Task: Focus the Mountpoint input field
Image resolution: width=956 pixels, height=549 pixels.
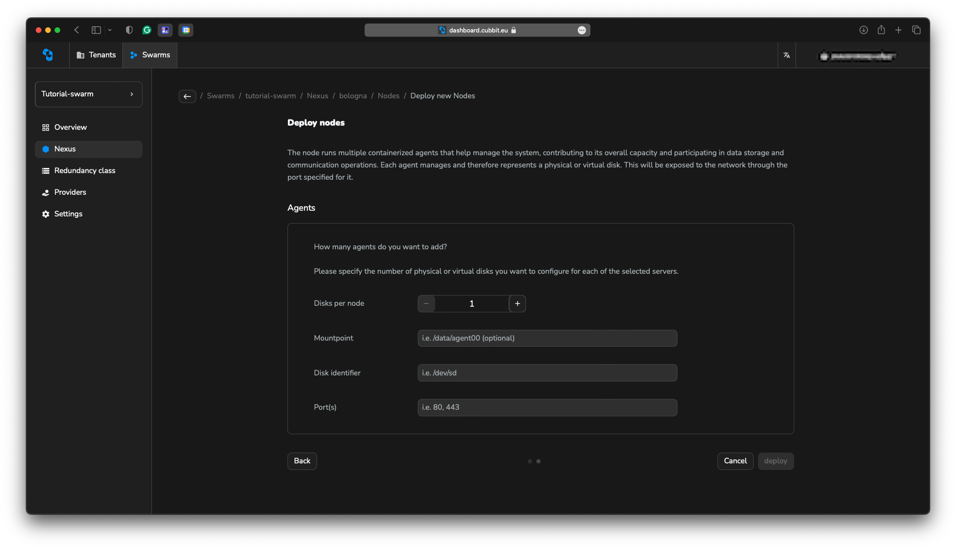Action: point(547,338)
